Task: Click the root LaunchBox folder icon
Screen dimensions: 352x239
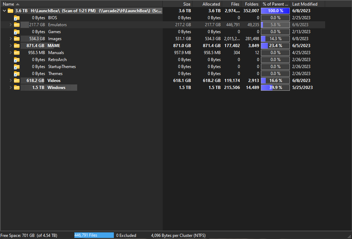Action: tap(10, 11)
